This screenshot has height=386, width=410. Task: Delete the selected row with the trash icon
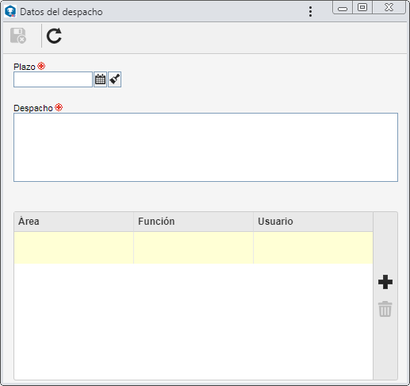385,309
